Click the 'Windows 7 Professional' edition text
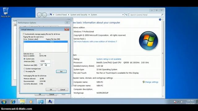Screen dimensions: 198x111 tap(84, 31)
